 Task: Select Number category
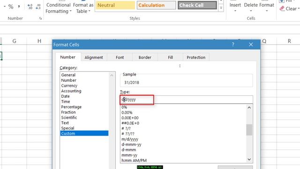point(84,80)
